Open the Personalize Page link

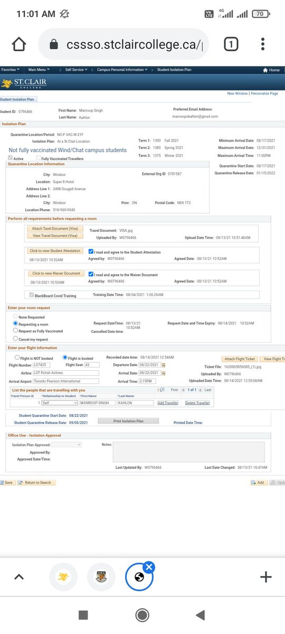[x=264, y=94]
